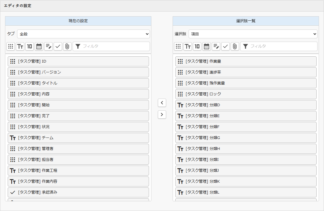The width and height of the screenshot is (324, 211).
Task: Click the grid filter icon in 選択肢一覧 toolbar
Action: pos(178,46)
